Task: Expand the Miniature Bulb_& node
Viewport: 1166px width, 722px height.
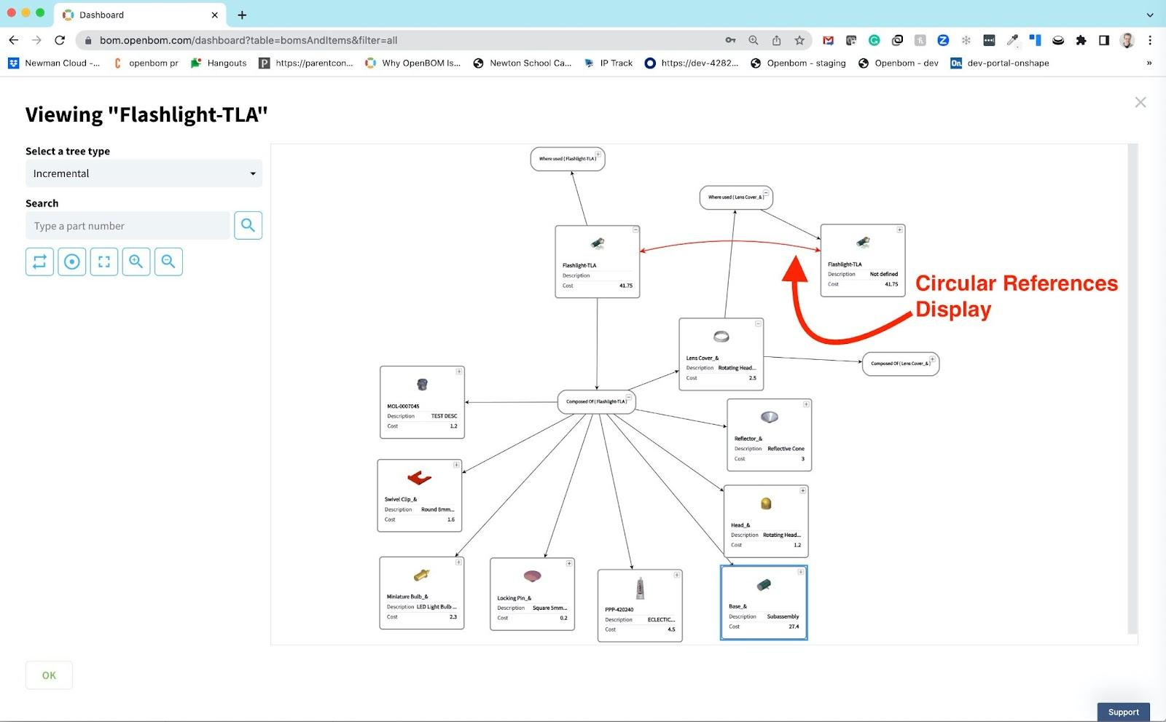Action: pos(458,562)
